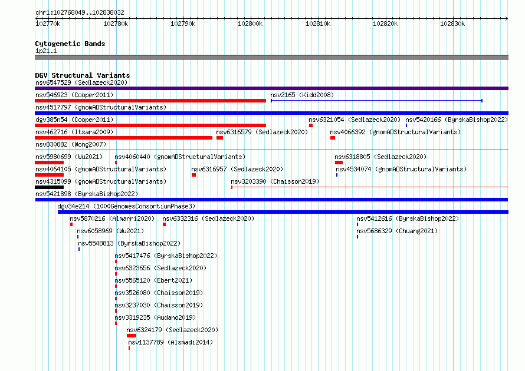Open nsv5417476 (ByrskaBishop2022) label
The height and width of the screenshot is (371, 525).
click(166, 256)
